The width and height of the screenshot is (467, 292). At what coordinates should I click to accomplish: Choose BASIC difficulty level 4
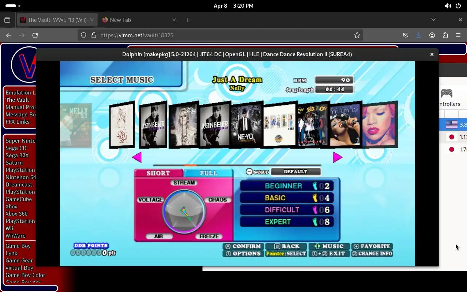[x=286, y=198]
